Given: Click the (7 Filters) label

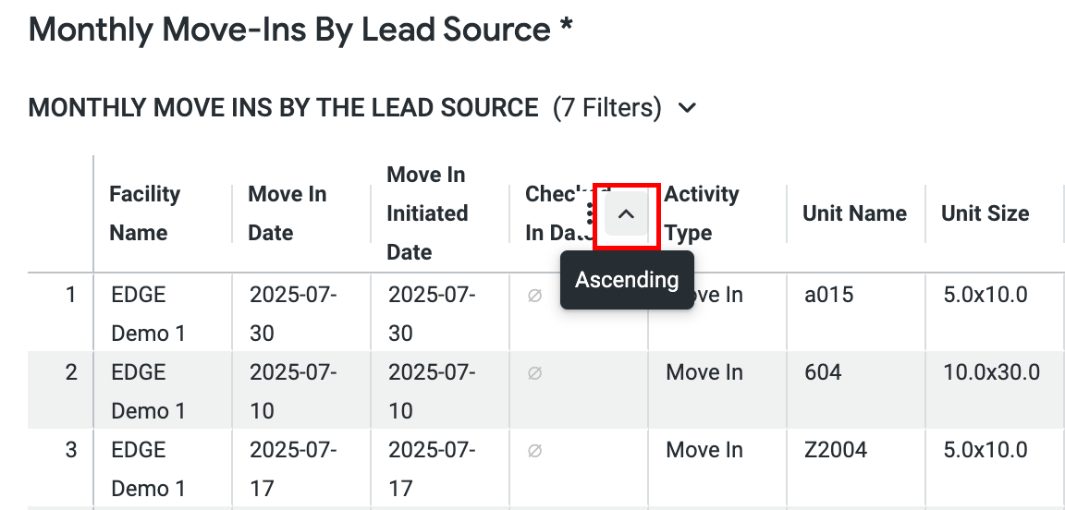Looking at the screenshot, I should click(606, 108).
